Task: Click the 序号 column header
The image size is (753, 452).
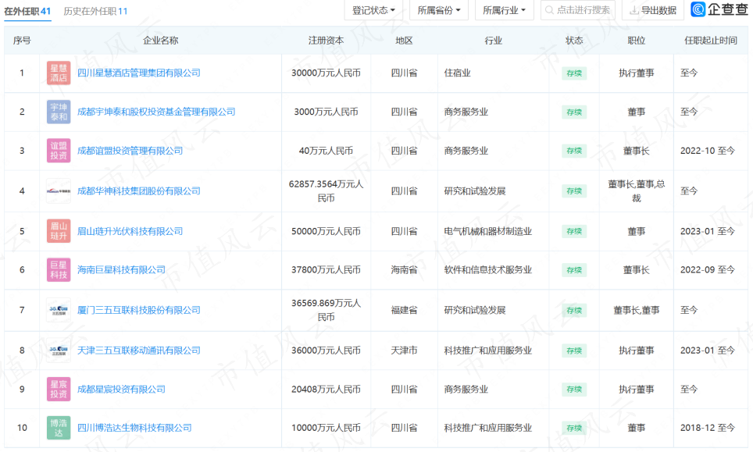Action: tap(22, 41)
